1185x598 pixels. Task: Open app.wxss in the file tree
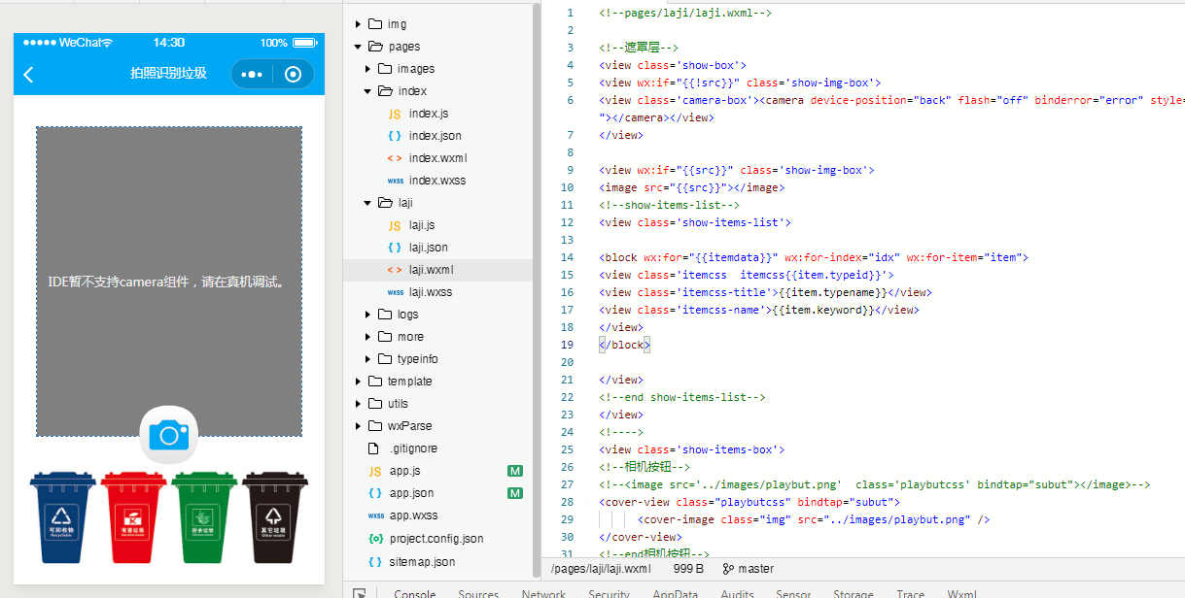(414, 515)
